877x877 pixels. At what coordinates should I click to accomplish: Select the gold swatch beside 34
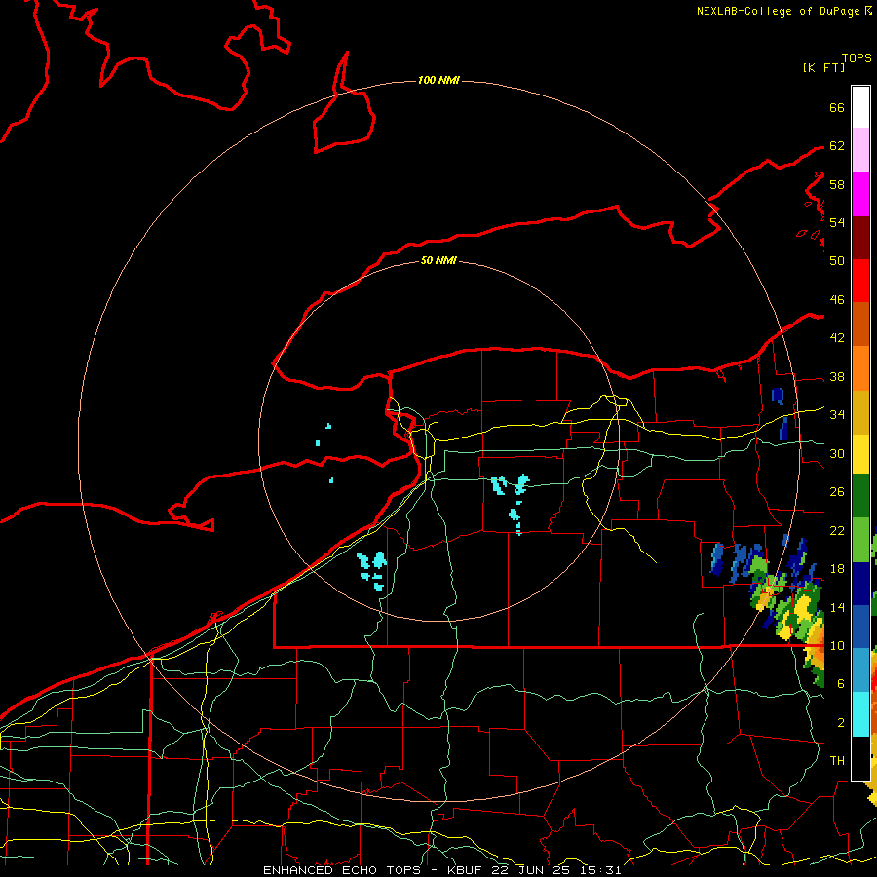point(860,412)
